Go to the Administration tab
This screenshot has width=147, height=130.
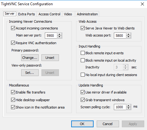click(87, 14)
